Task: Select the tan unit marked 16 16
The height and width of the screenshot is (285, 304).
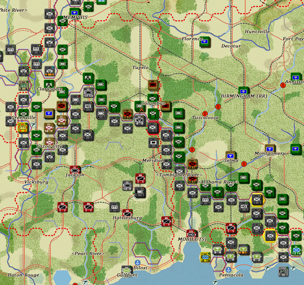Action: [127, 114]
